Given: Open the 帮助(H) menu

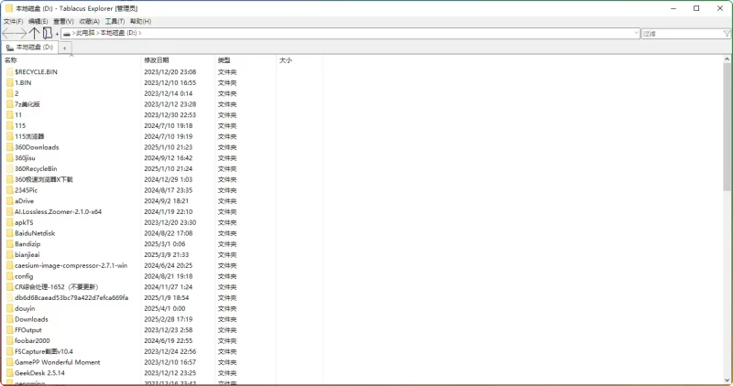Looking at the screenshot, I should pos(140,21).
